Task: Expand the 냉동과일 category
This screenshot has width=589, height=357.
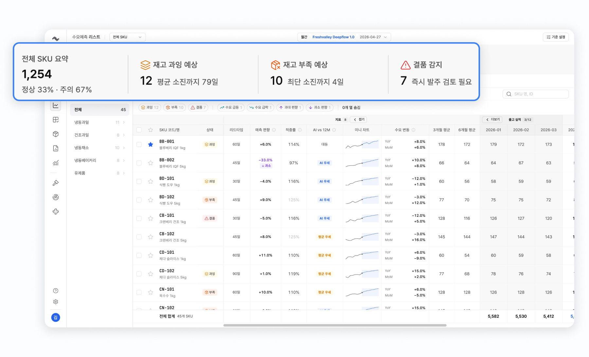Action: pos(99,122)
